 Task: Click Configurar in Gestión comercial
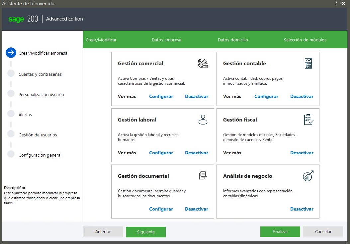point(161,96)
